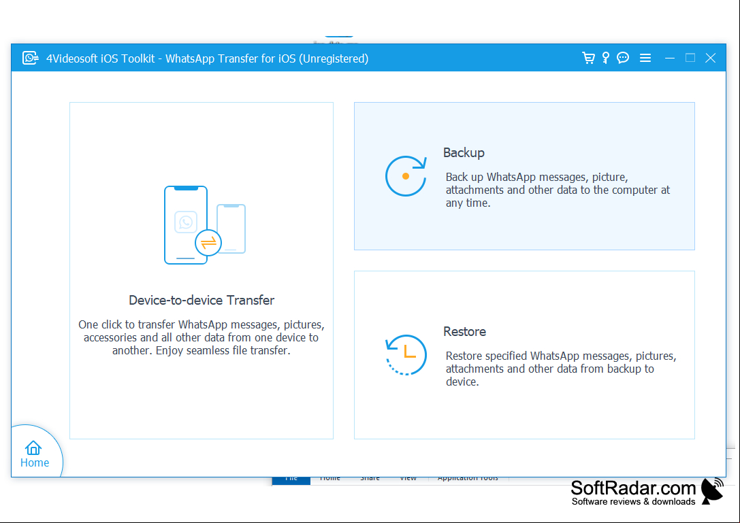
Task: Open the hamburger menu in title bar
Action: click(x=645, y=58)
